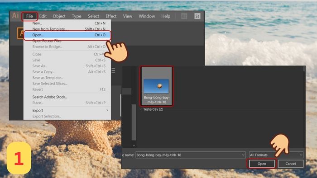Expand the Export submenu
This screenshot has width=317, height=178.
67,111
